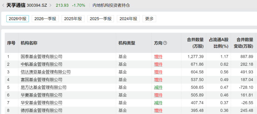The image size is (257, 114).
Task: Click holding value 407.74
Action: pyautogui.click(x=198, y=103)
